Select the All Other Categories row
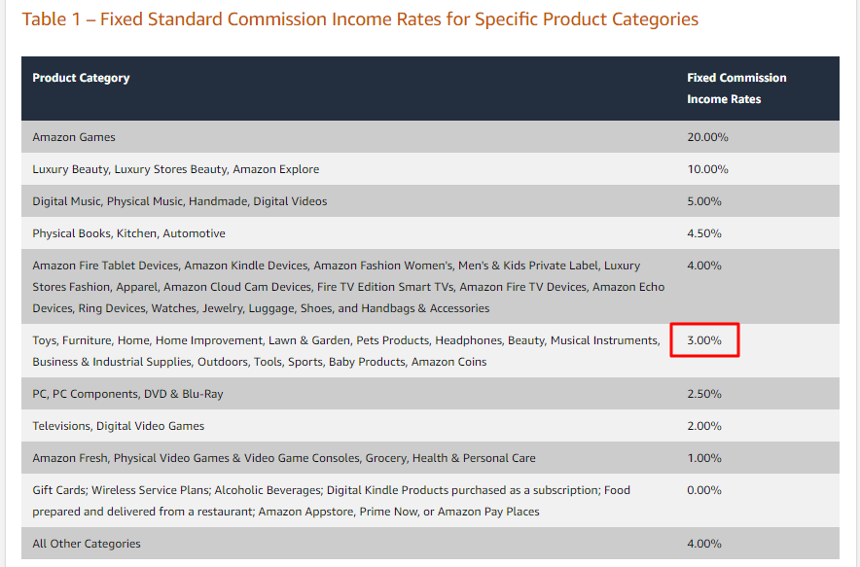This screenshot has width=860, height=567. [431, 544]
